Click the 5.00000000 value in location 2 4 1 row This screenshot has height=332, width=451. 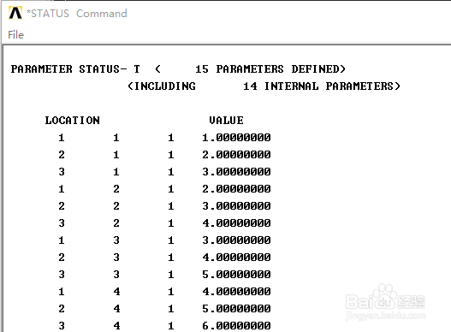tap(236, 309)
